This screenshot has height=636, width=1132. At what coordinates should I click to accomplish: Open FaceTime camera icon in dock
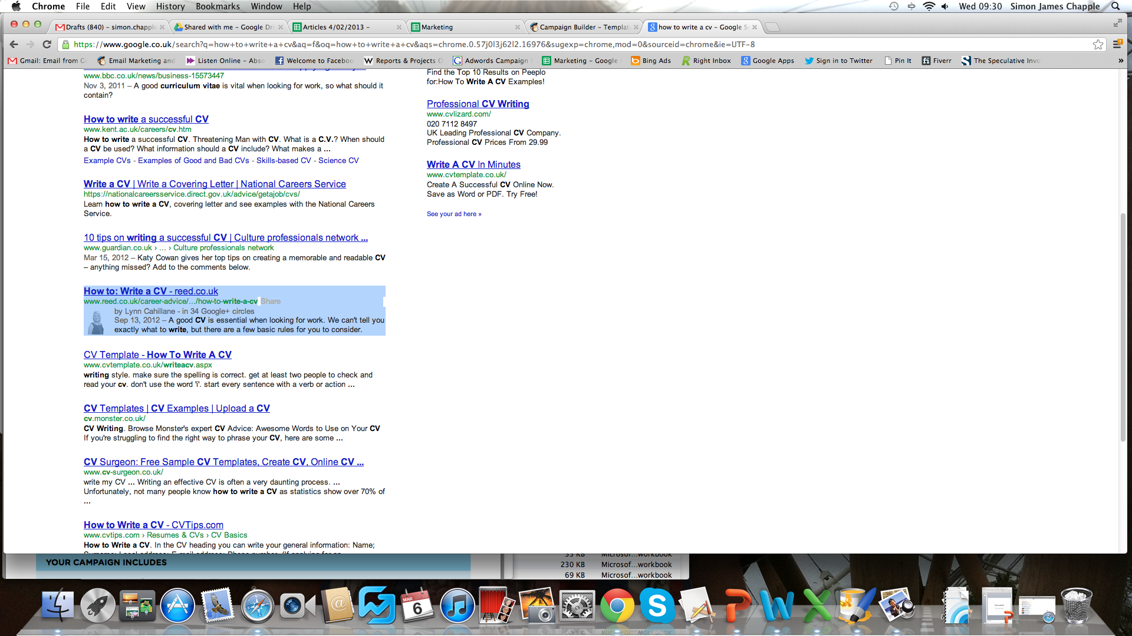297,606
